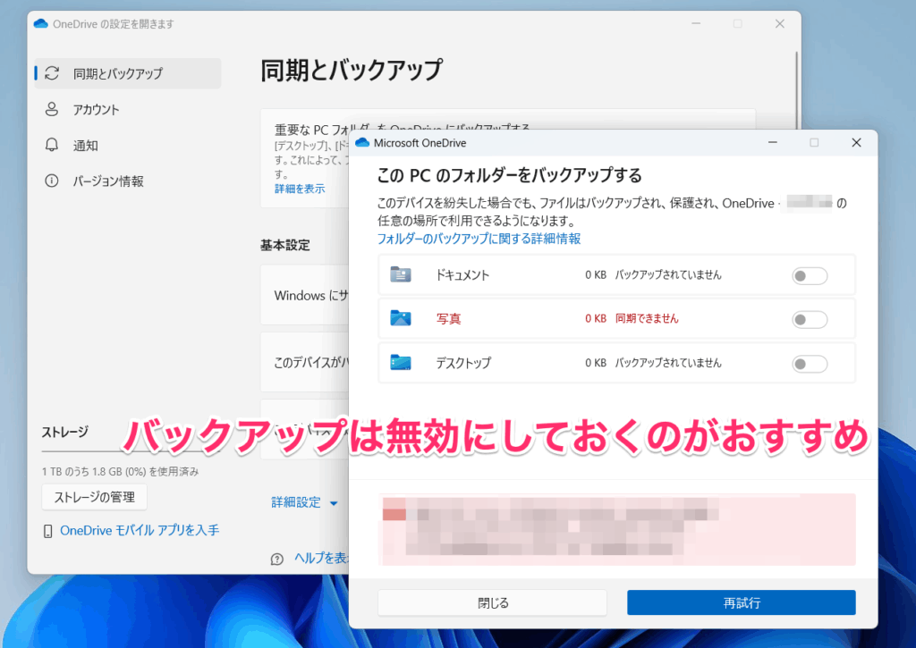
Task: Click the settings window vertical scrollbar
Action: [x=795, y=90]
